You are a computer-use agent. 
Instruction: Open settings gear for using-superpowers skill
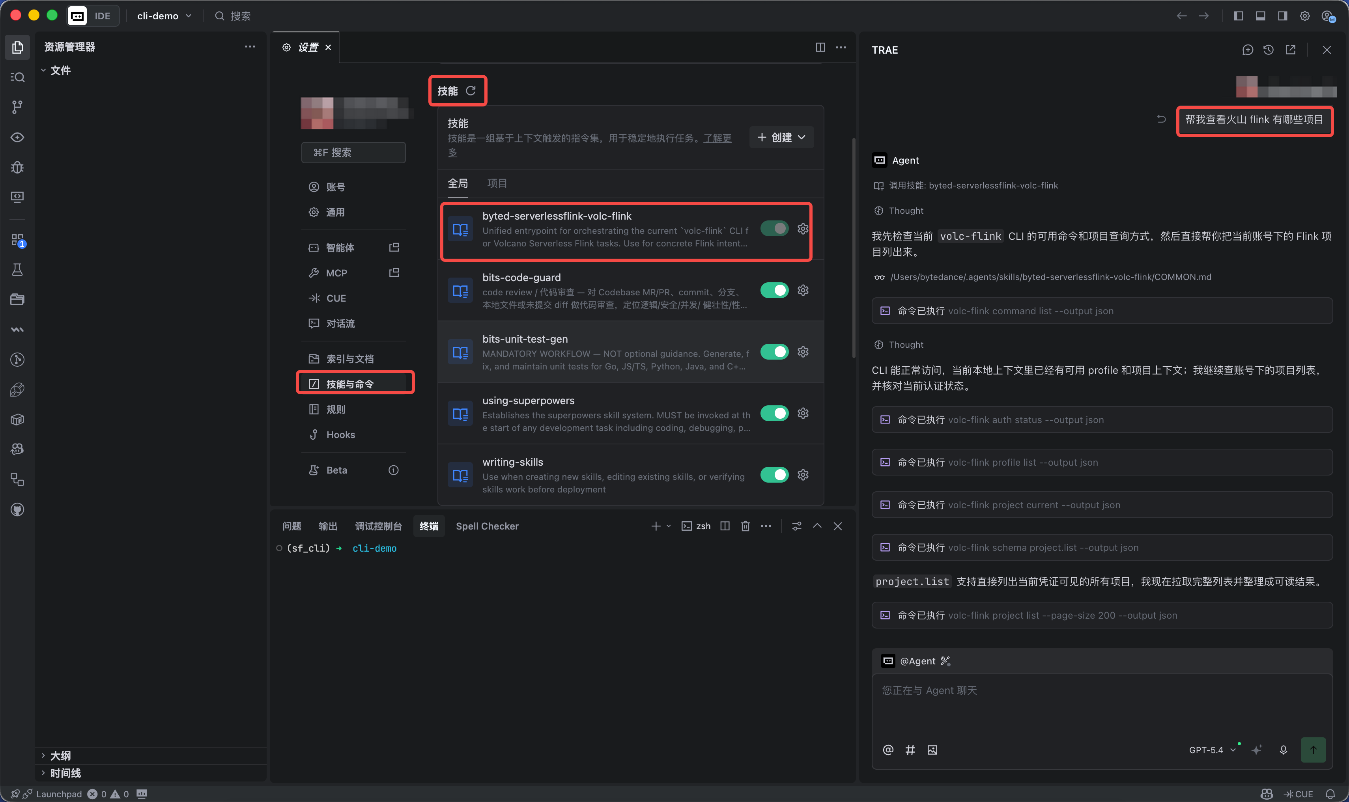(x=803, y=414)
